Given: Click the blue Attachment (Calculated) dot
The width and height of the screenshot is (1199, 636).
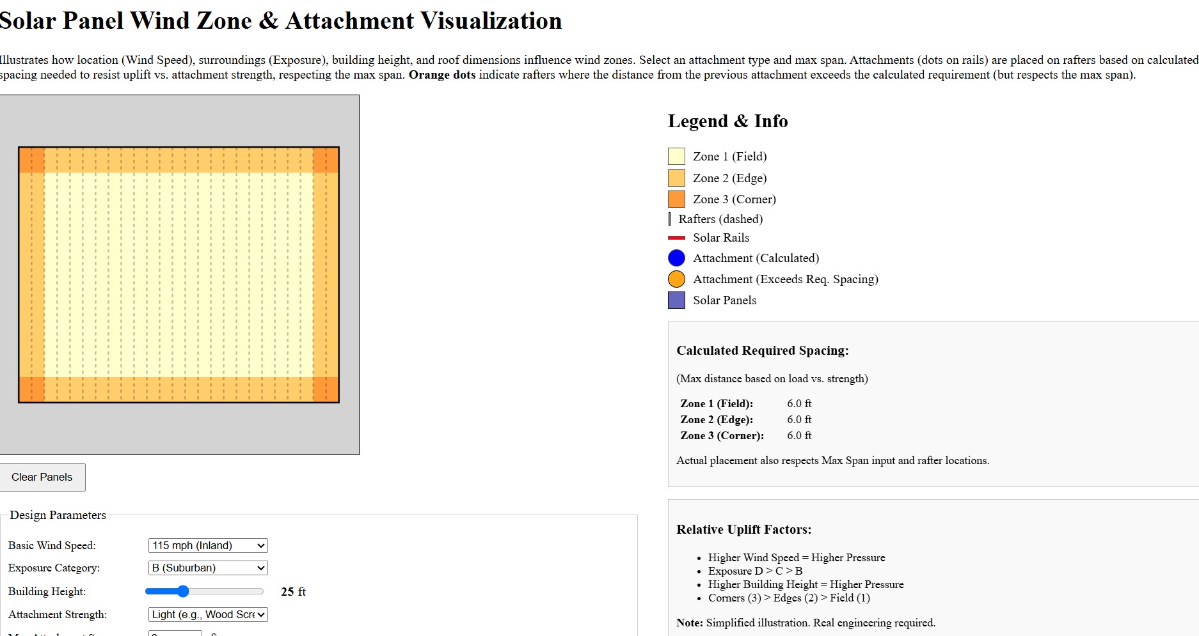Looking at the screenshot, I should pyautogui.click(x=676, y=258).
